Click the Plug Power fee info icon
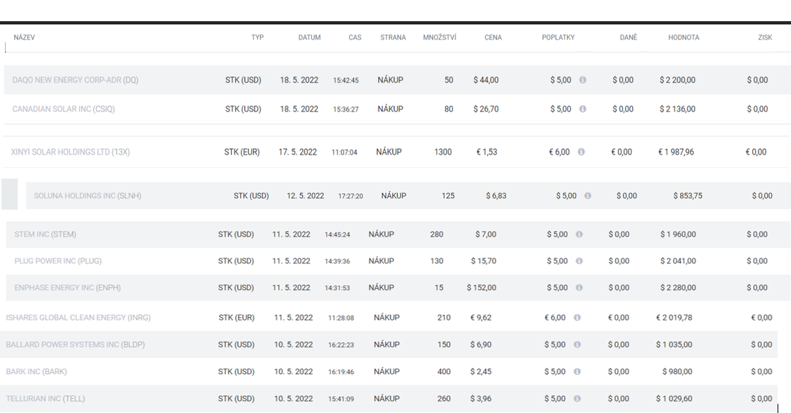Screen dimensions: 791x413 (579, 261)
